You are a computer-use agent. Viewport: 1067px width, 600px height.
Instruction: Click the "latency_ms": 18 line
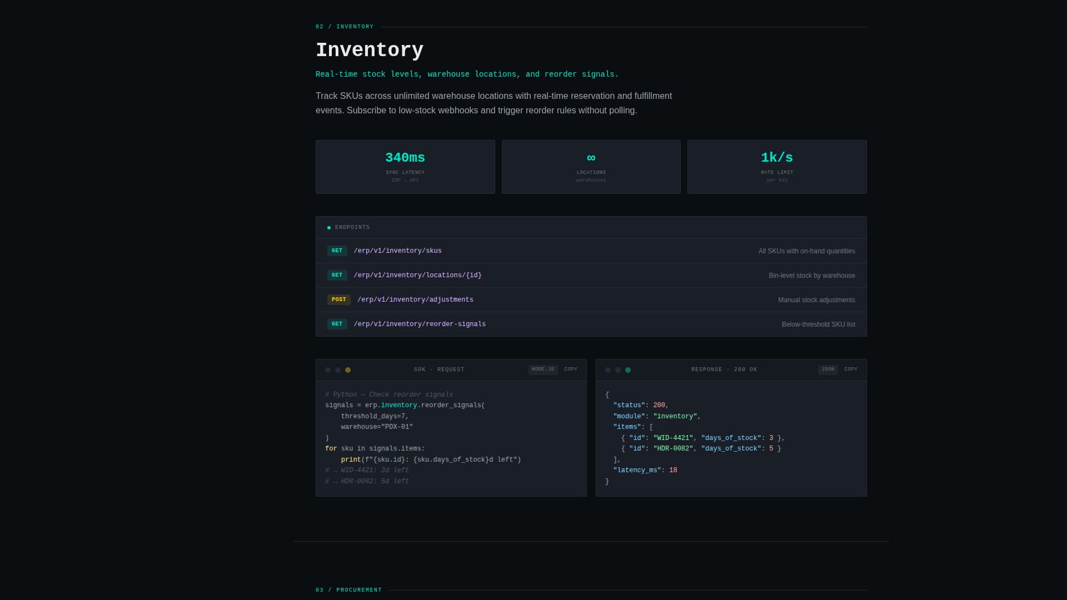tap(645, 471)
